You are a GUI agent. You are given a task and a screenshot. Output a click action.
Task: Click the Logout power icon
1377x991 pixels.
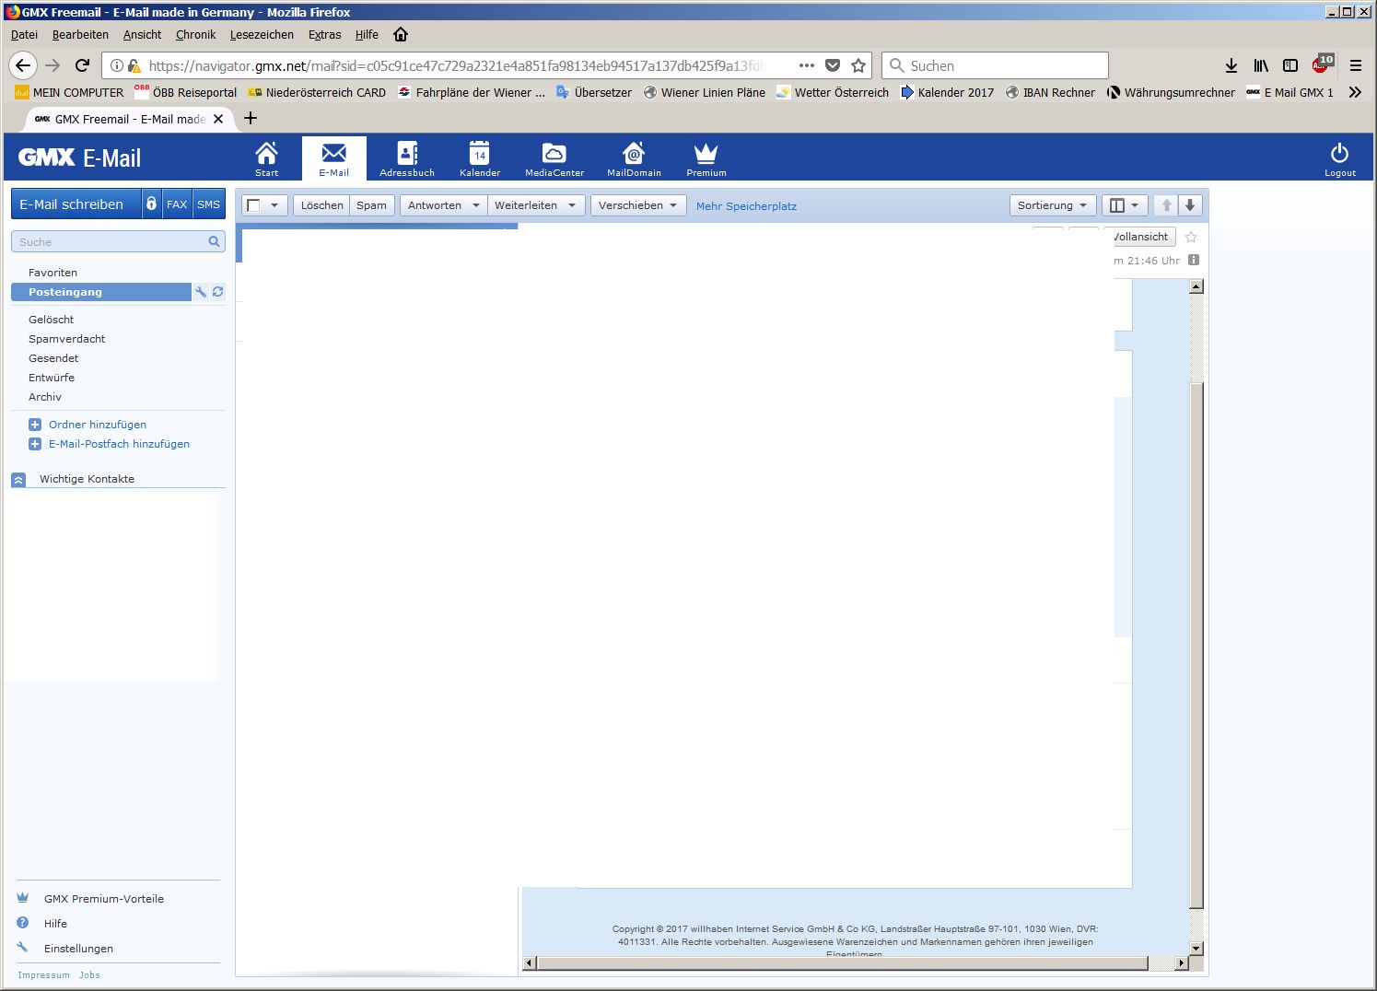(1340, 158)
